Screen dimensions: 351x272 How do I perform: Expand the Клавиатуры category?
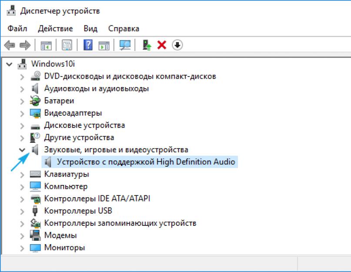coord(22,175)
